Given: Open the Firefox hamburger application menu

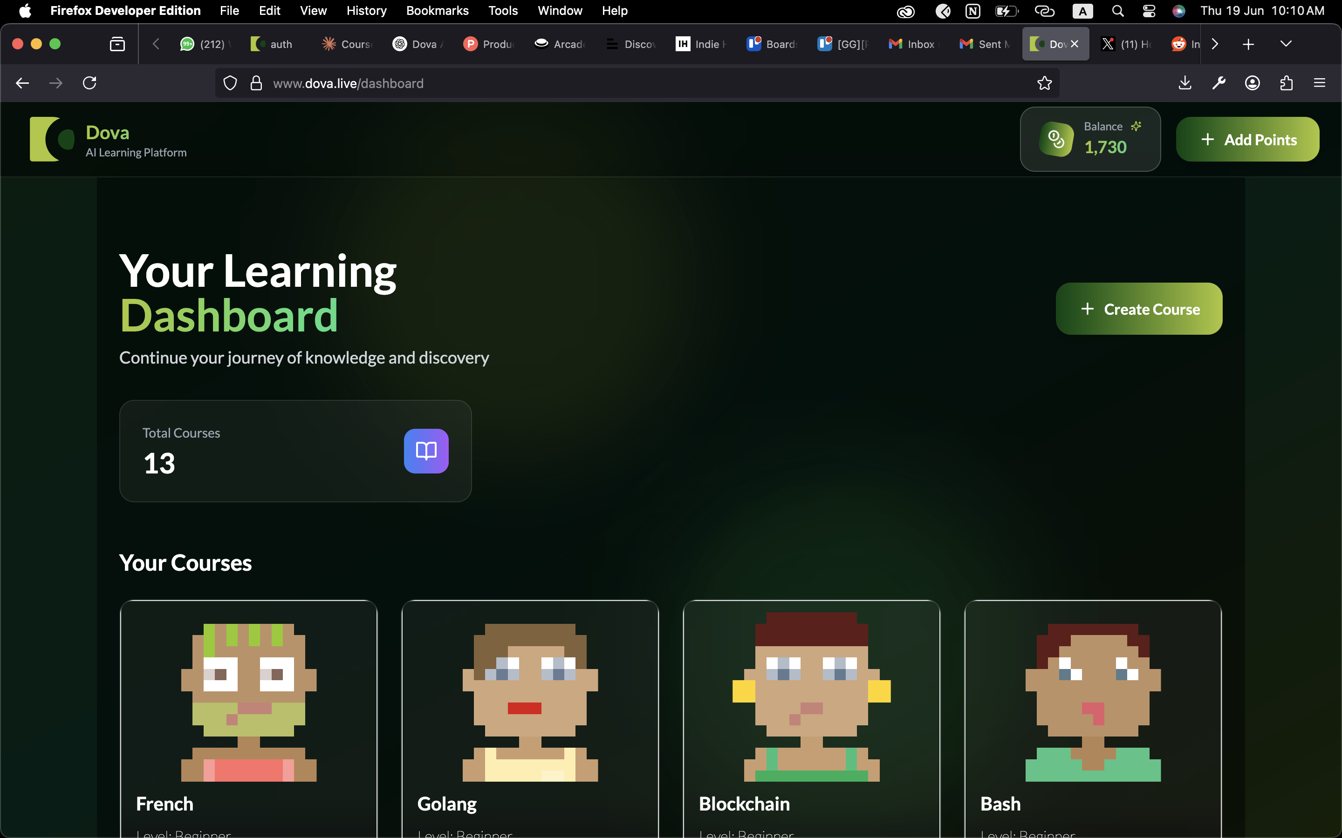Looking at the screenshot, I should [x=1319, y=83].
